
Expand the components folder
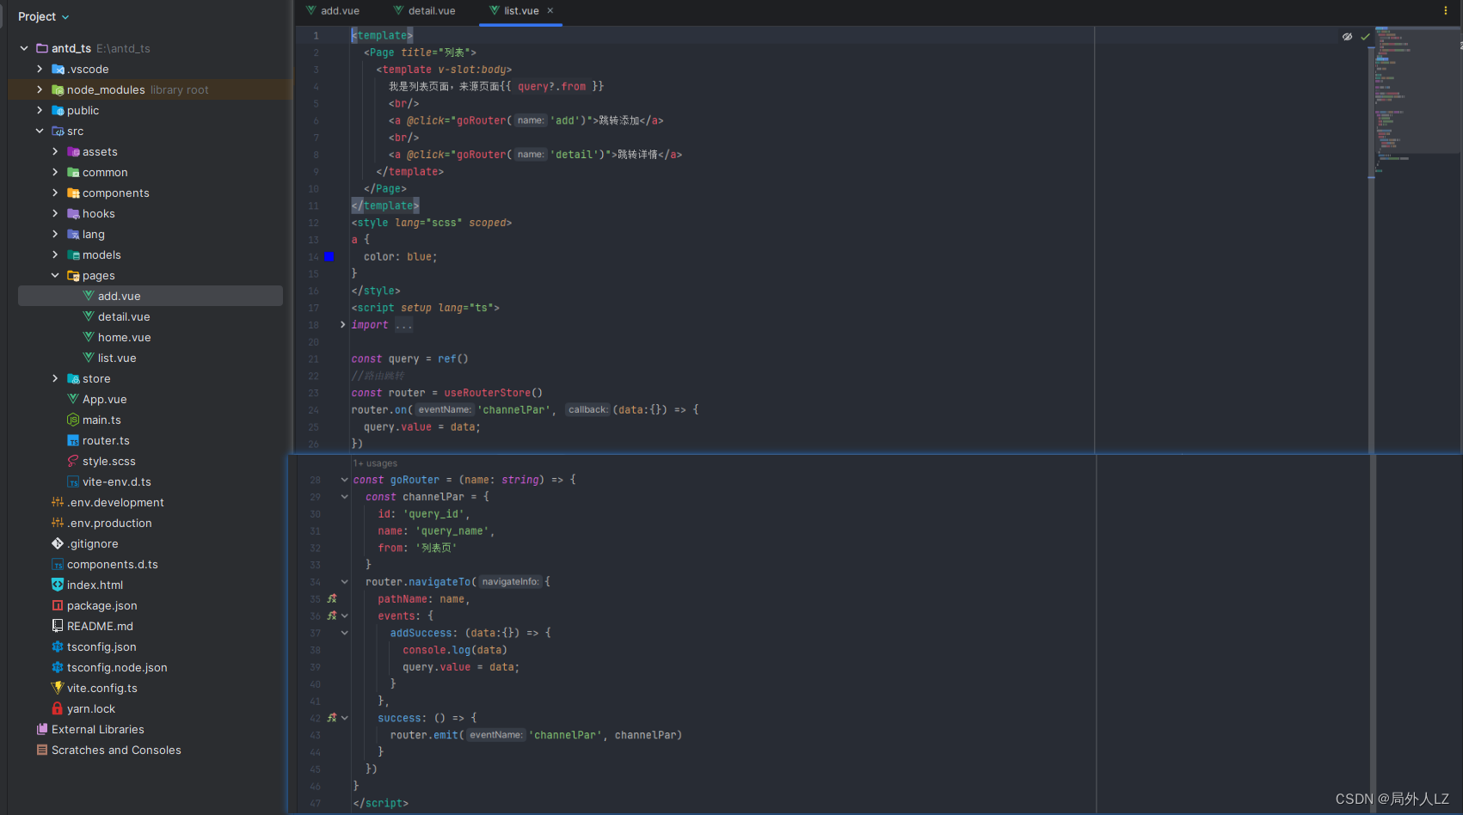pyautogui.click(x=55, y=193)
